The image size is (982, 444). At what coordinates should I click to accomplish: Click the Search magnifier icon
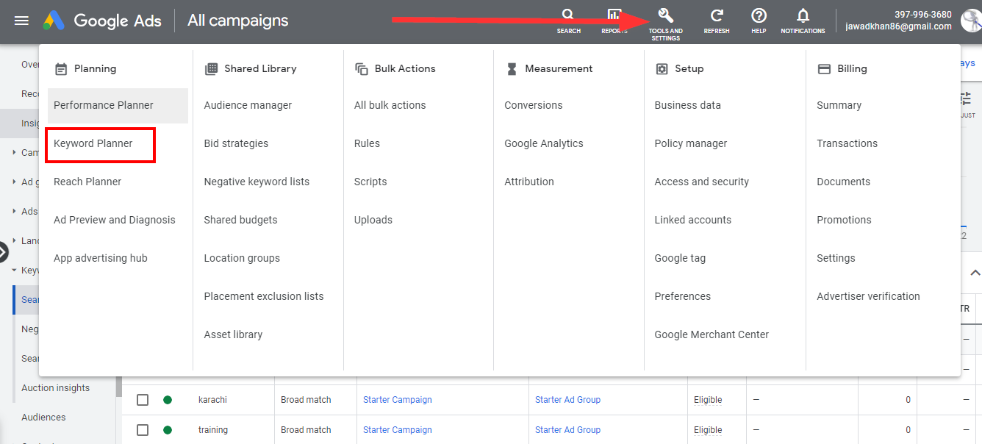(568, 16)
